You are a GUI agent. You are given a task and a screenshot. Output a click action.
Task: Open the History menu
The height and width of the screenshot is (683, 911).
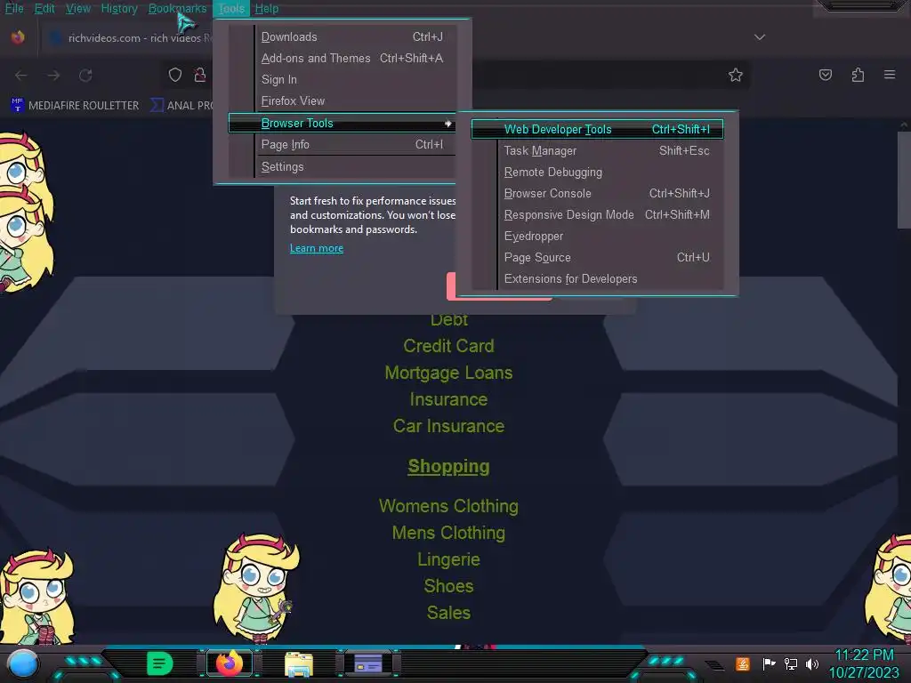tap(119, 9)
